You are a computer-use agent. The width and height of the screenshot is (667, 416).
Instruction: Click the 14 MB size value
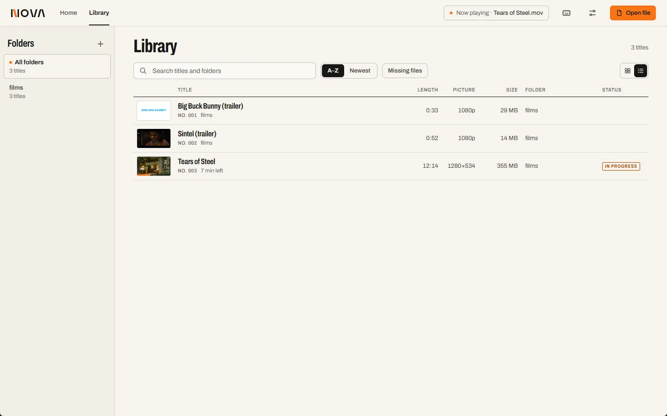509,138
